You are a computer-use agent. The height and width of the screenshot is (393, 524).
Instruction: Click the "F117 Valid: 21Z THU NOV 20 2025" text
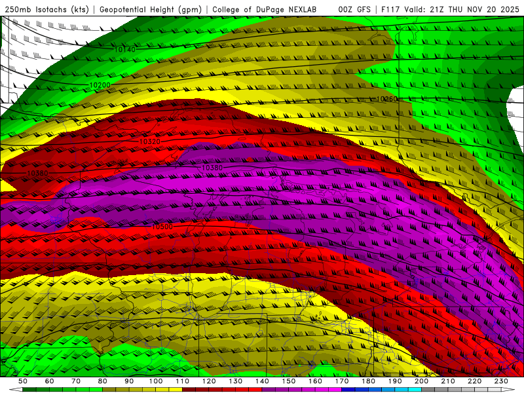point(450,9)
